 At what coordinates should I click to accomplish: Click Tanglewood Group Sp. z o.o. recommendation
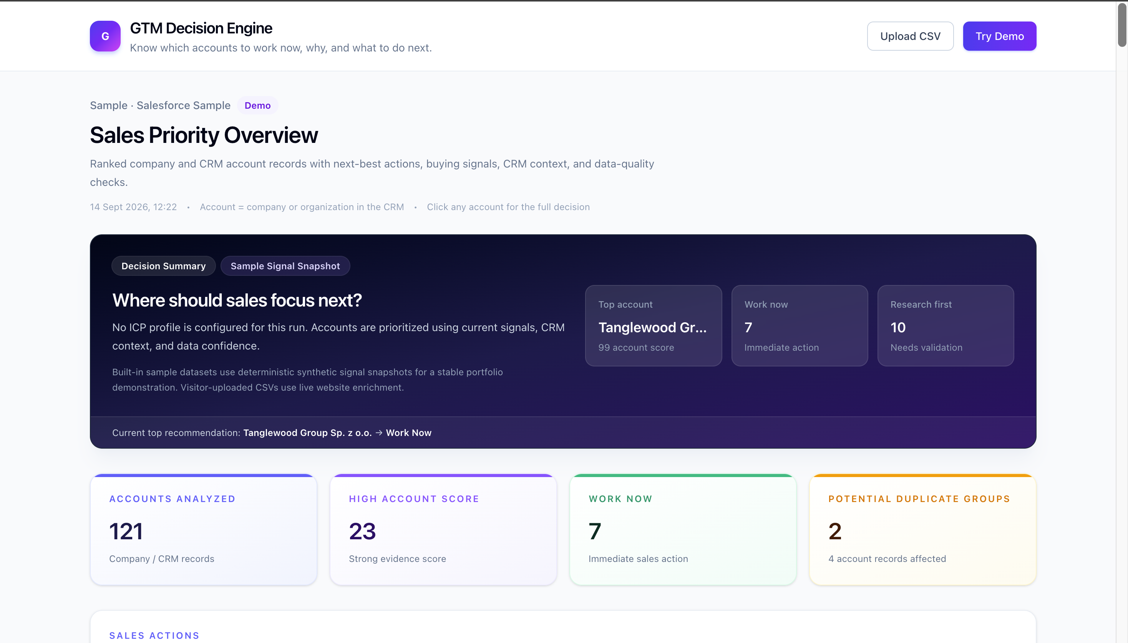pyautogui.click(x=307, y=433)
